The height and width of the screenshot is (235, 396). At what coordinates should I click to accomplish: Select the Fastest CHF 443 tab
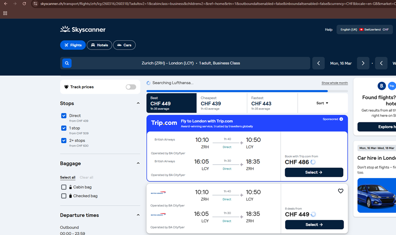[272, 103]
